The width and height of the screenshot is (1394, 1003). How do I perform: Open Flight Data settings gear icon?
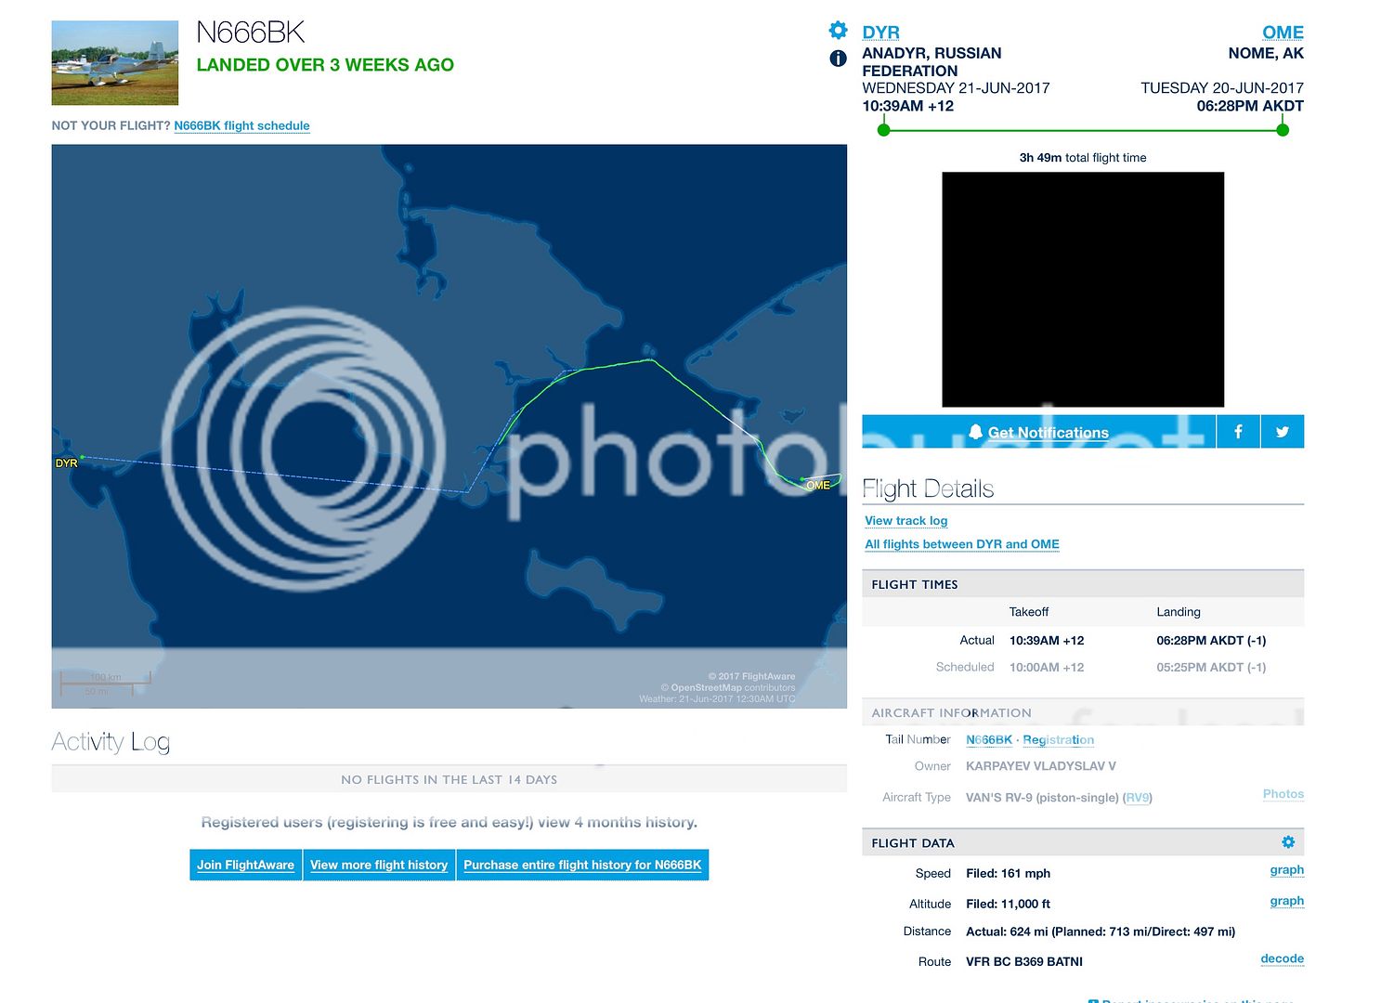tap(1288, 841)
